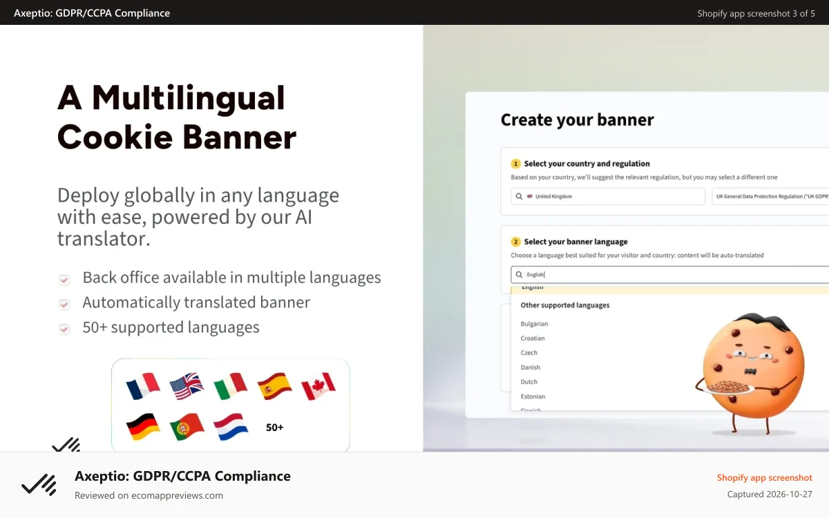Click the Axeptio logo in the footer
Screen dimensions: 829x518
39,485
